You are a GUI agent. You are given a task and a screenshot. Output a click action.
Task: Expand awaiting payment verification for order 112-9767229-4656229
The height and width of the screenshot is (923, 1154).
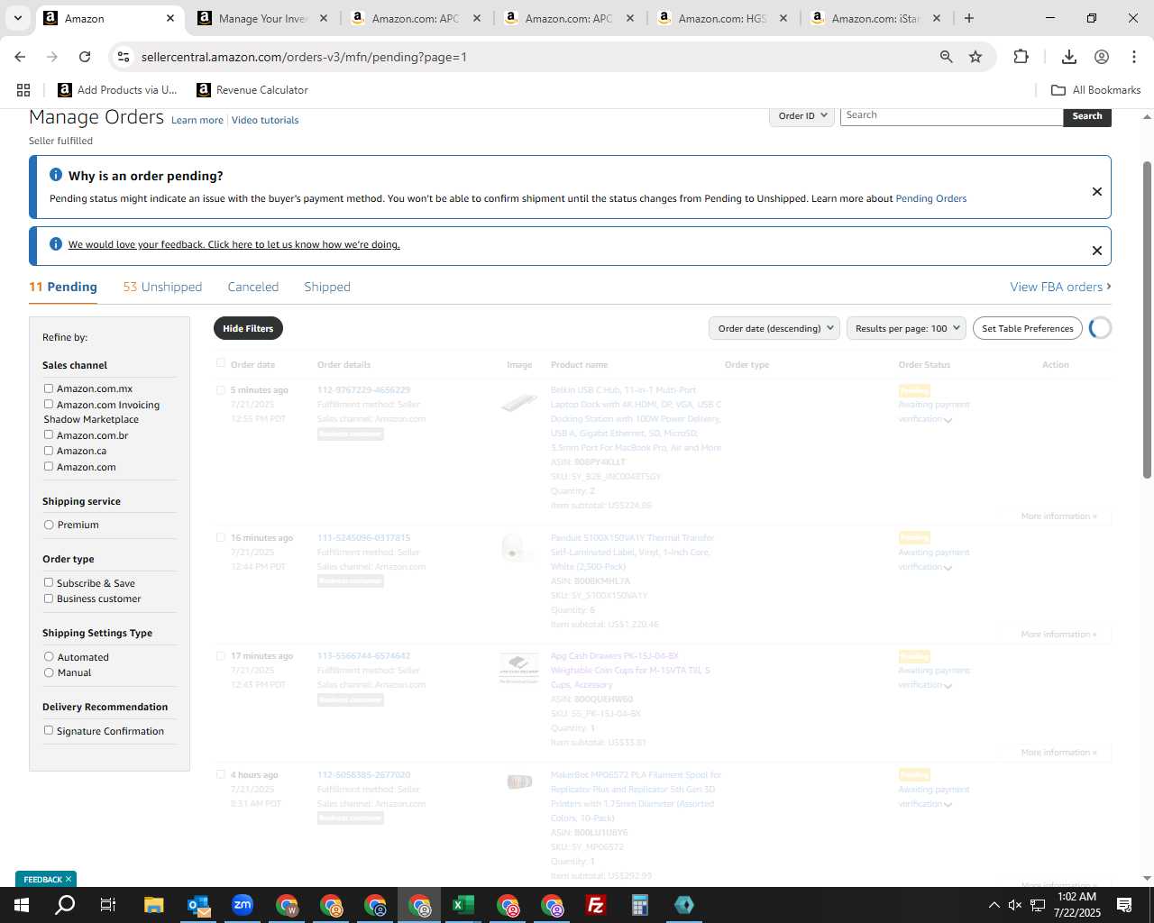pos(948,420)
